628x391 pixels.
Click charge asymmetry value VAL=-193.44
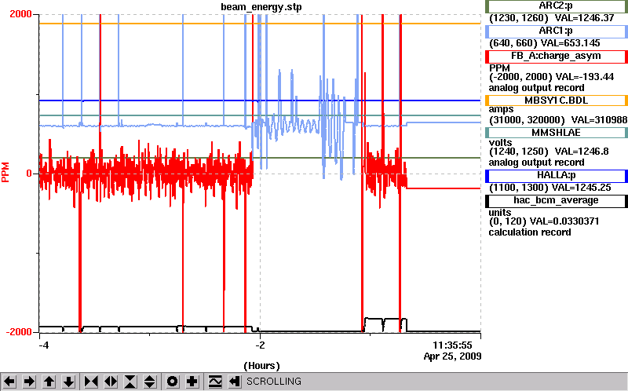(x=584, y=77)
